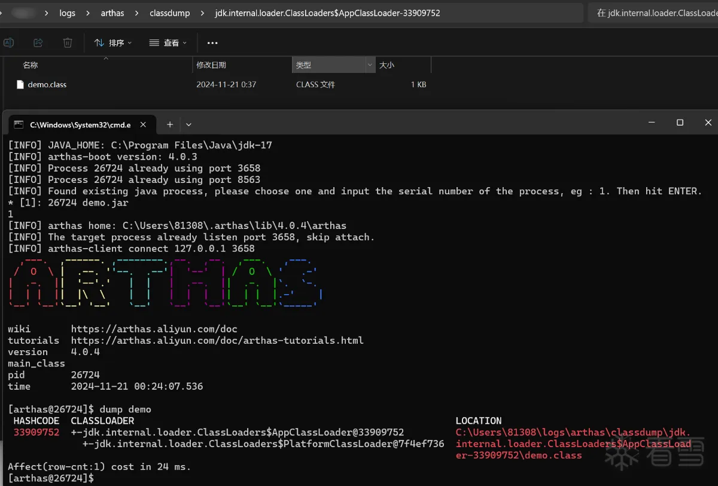Click the AppClassLoader-33909752 breadcrumb folder
Viewport: 718px width, 486px height.
[327, 13]
